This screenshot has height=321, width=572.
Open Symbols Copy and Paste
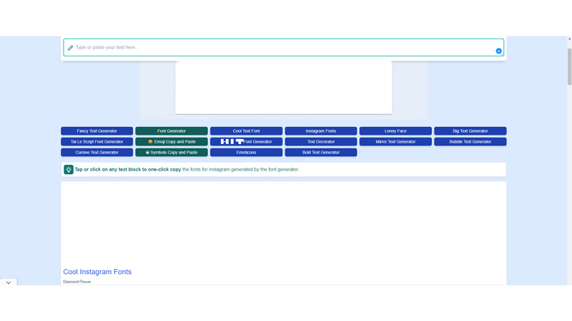click(x=172, y=153)
